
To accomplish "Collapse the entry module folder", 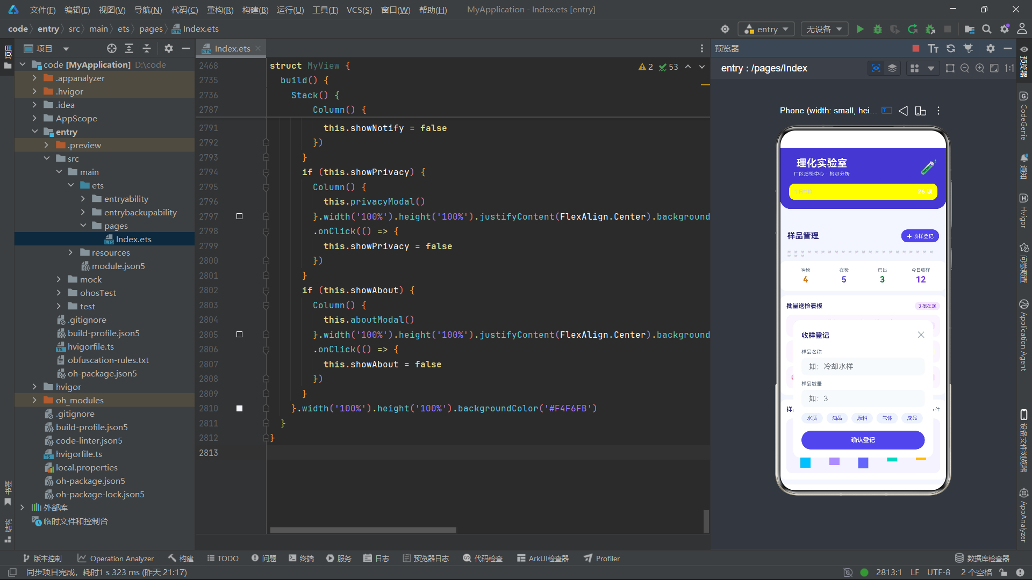I will 34,132.
